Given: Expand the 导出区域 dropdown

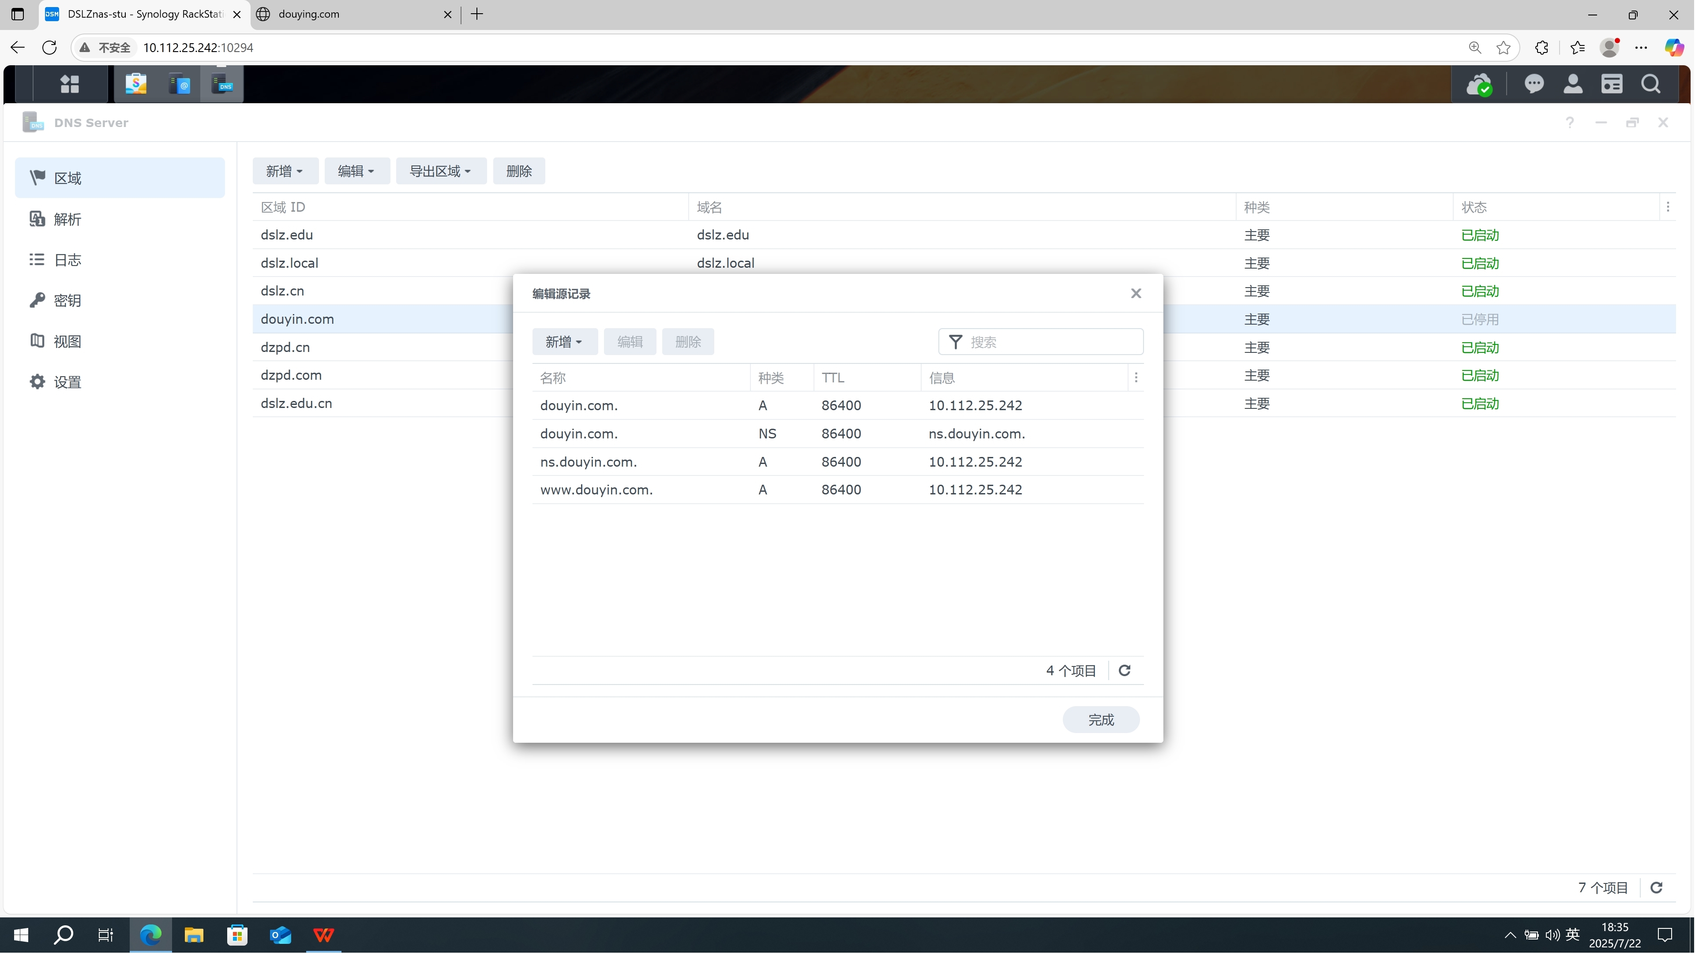Looking at the screenshot, I should [441, 171].
